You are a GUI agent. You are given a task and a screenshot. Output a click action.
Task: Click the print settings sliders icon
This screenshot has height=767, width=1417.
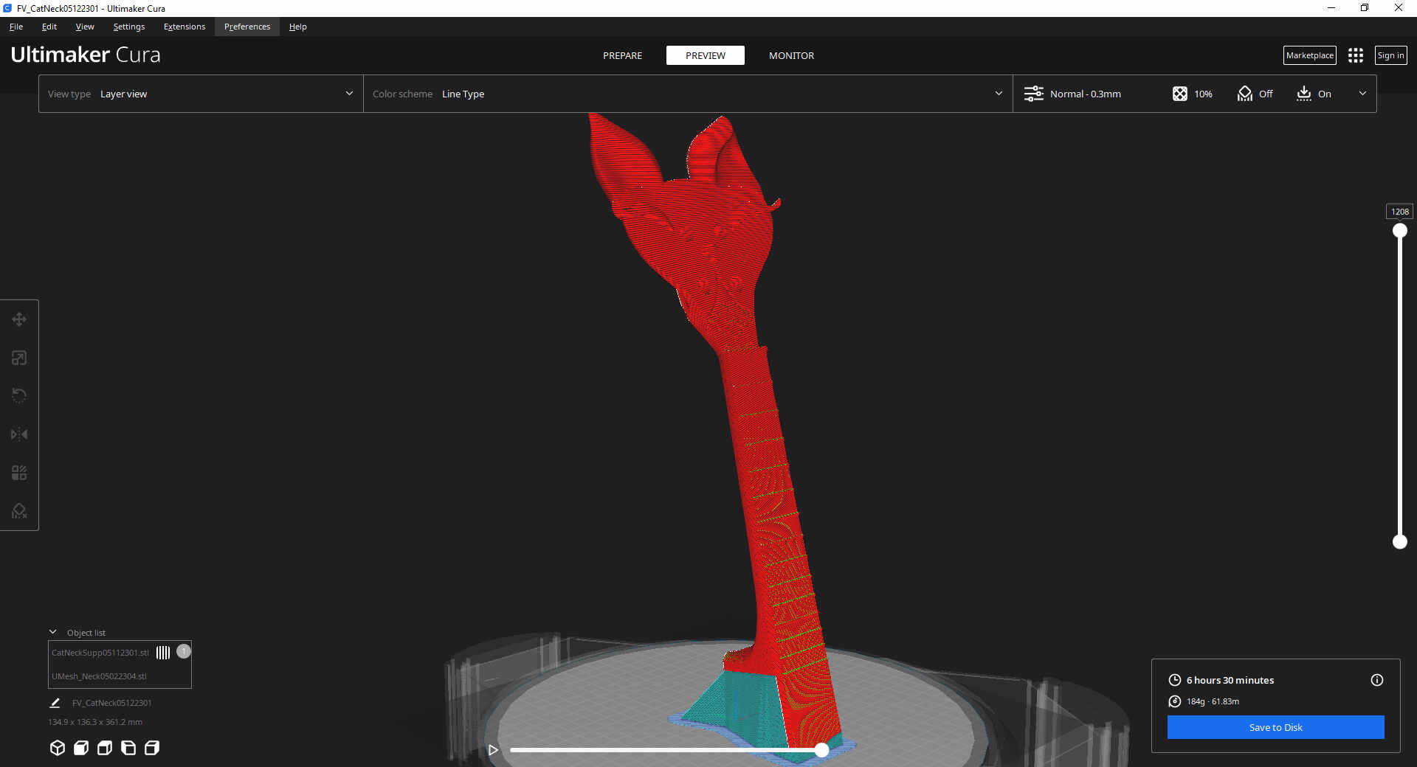pos(1034,94)
